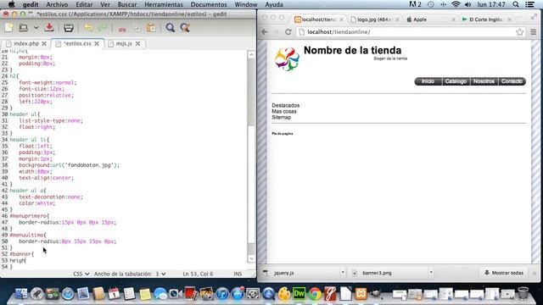The image size is (543, 305).
Task: Open the Ver menu
Action: tap(105, 4)
